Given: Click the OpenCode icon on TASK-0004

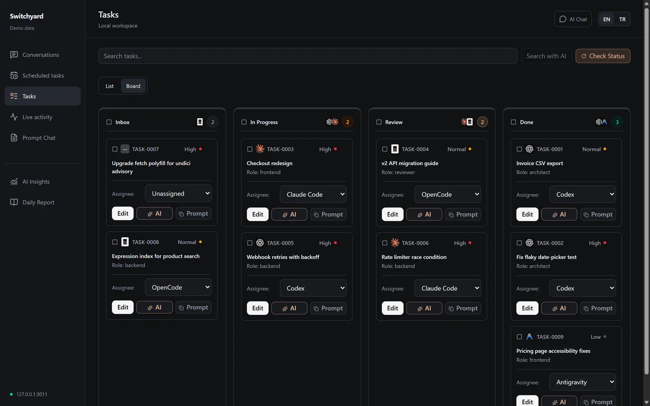Looking at the screenshot, I should (395, 149).
